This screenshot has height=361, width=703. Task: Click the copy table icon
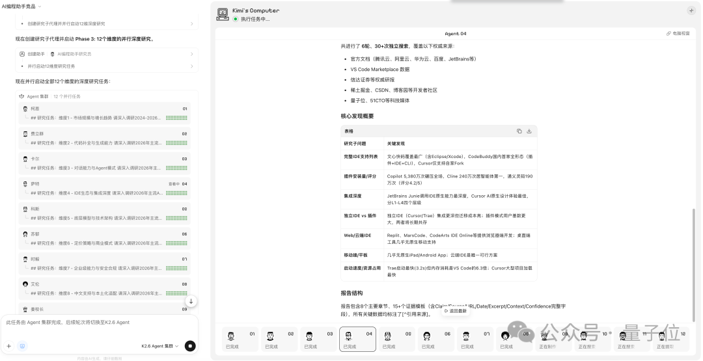pyautogui.click(x=519, y=131)
